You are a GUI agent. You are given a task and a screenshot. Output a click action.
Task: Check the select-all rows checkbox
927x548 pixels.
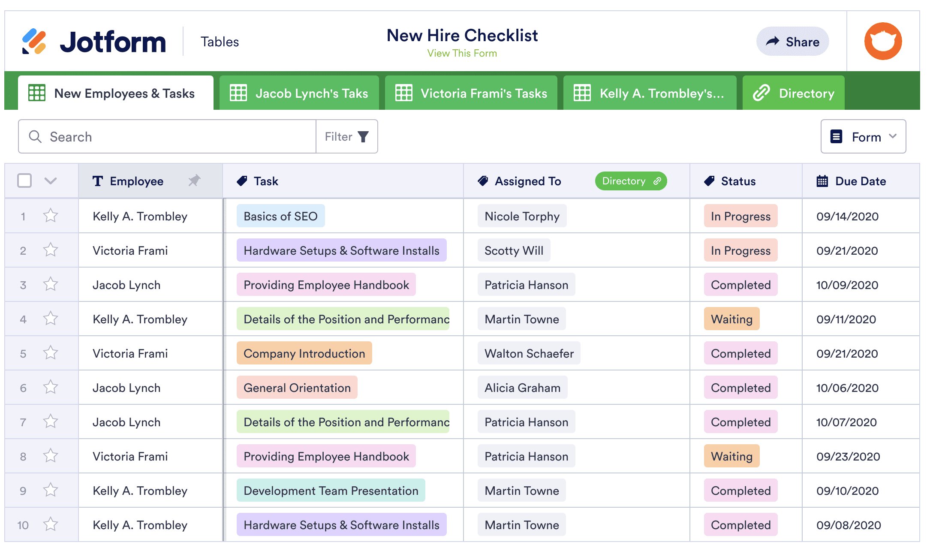click(24, 181)
